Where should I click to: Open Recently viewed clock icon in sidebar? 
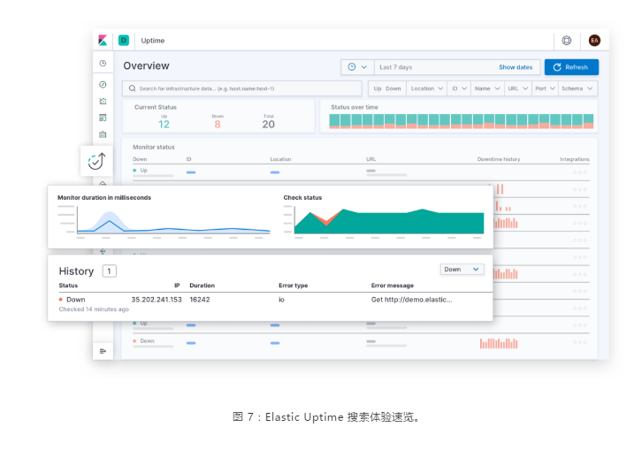pyautogui.click(x=103, y=64)
